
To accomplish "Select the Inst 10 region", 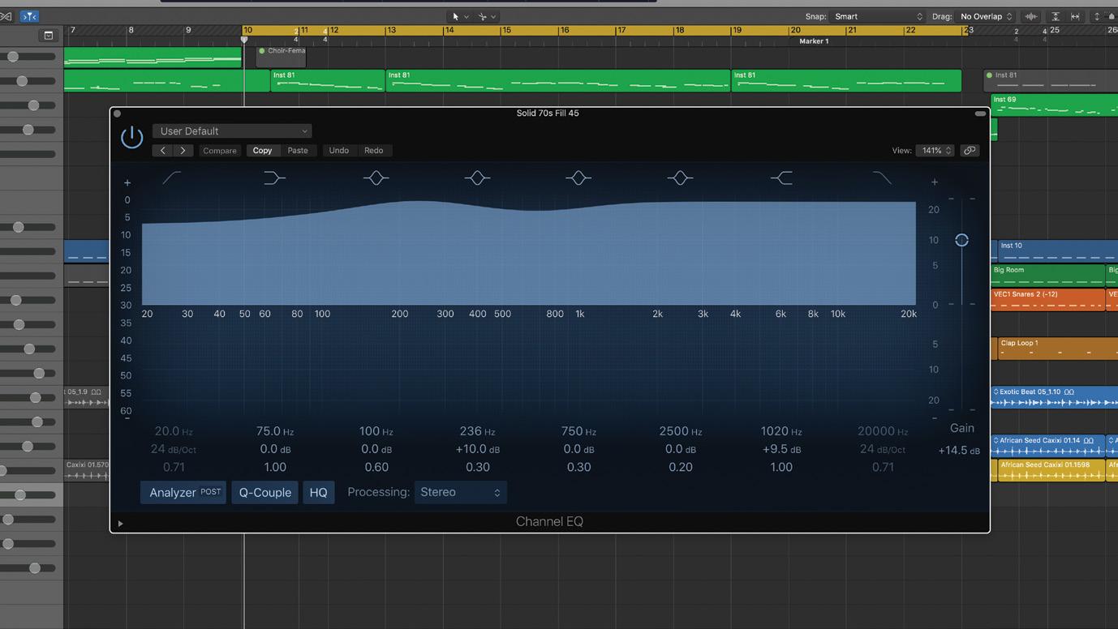I will click(x=1057, y=251).
